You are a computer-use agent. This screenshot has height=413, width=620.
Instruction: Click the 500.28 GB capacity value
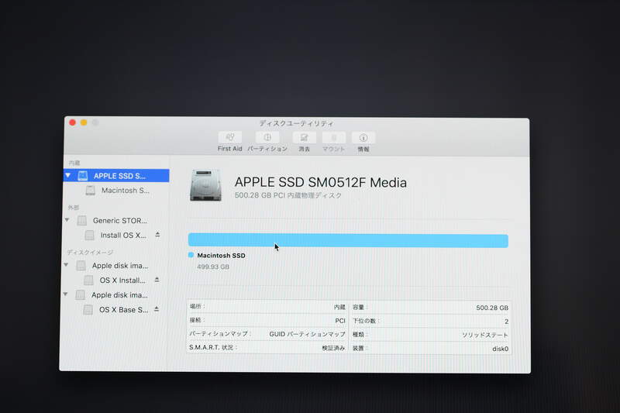point(492,308)
